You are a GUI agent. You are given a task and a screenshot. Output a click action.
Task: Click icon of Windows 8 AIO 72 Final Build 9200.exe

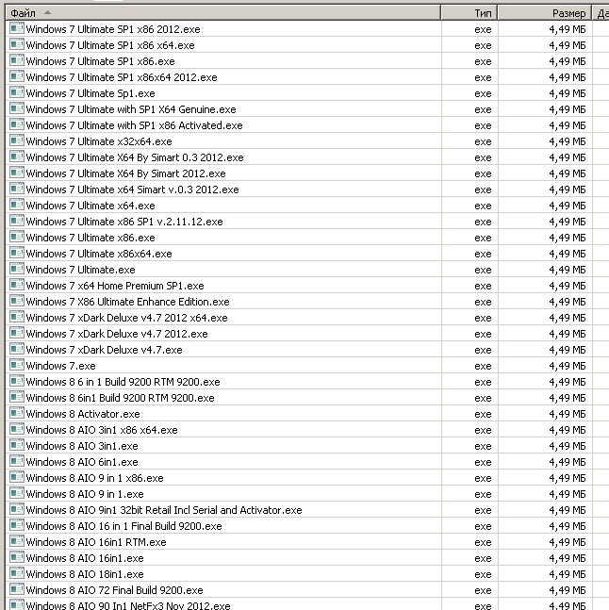click(x=17, y=589)
